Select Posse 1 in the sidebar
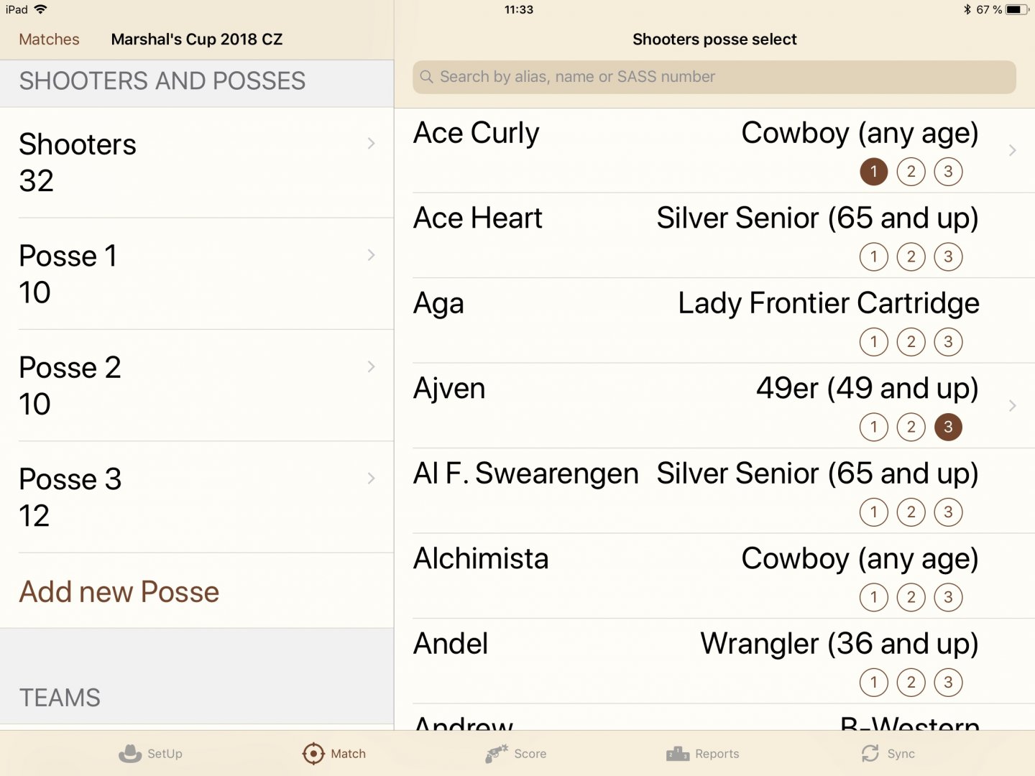The height and width of the screenshot is (776, 1035). [197, 274]
